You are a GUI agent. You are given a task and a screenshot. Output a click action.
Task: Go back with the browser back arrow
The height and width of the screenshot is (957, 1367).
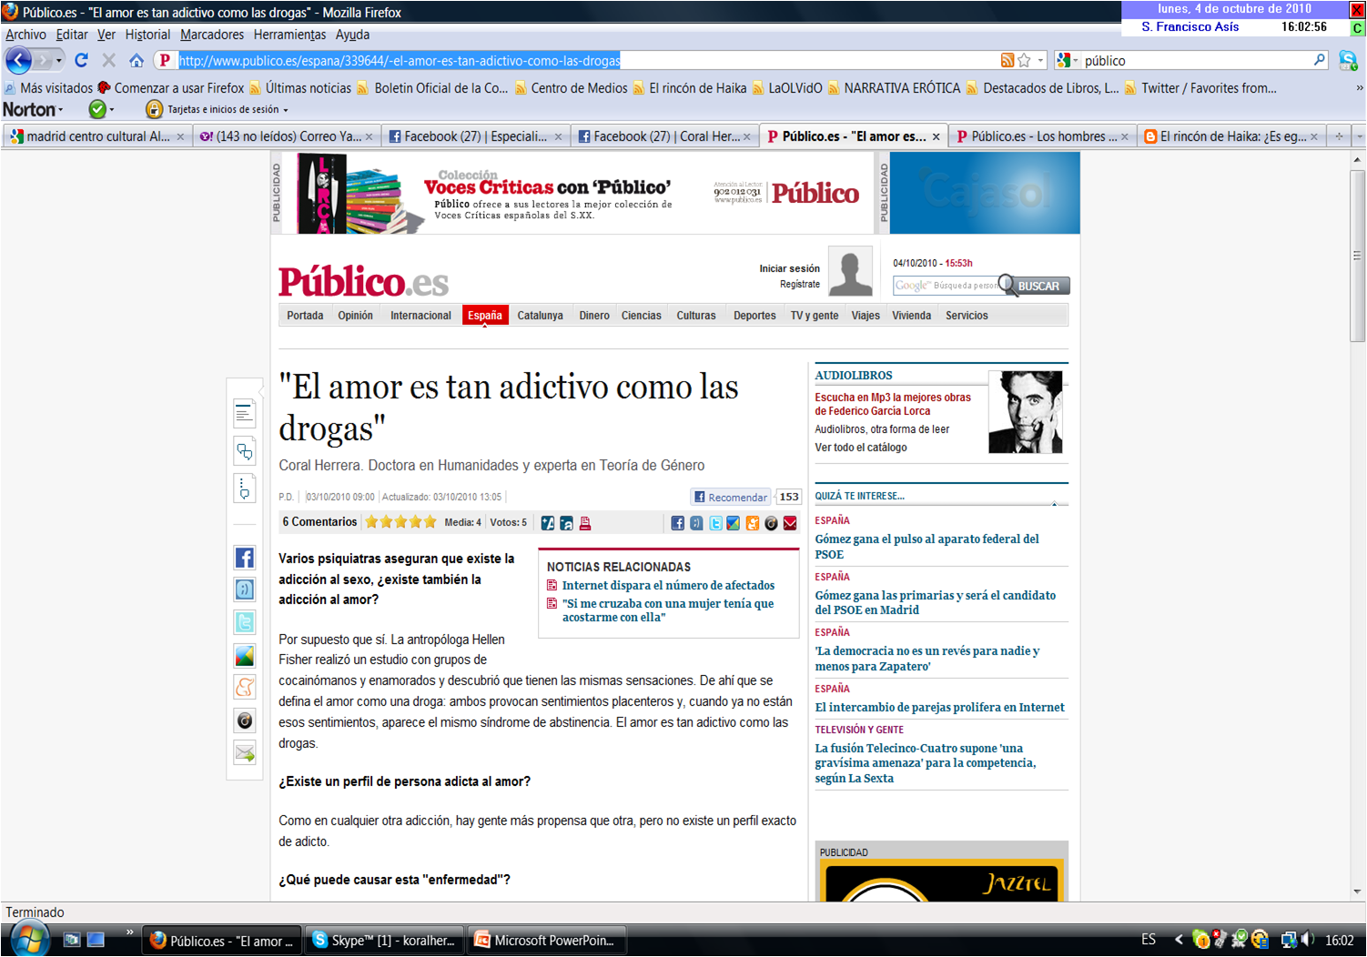[18, 61]
